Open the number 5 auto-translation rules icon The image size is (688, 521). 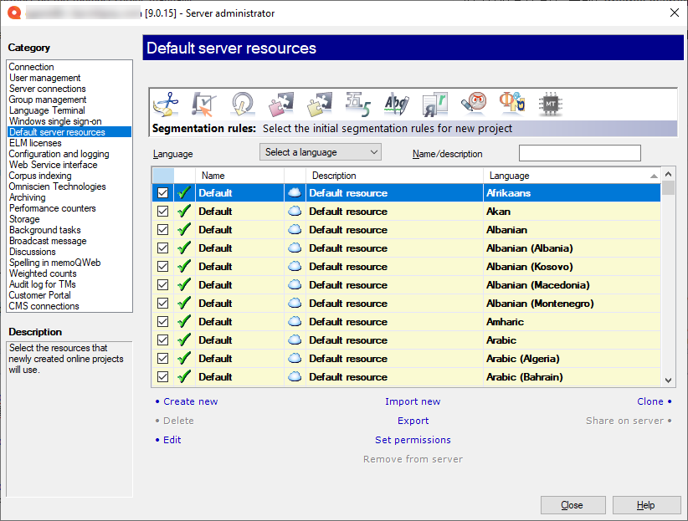pos(357,105)
